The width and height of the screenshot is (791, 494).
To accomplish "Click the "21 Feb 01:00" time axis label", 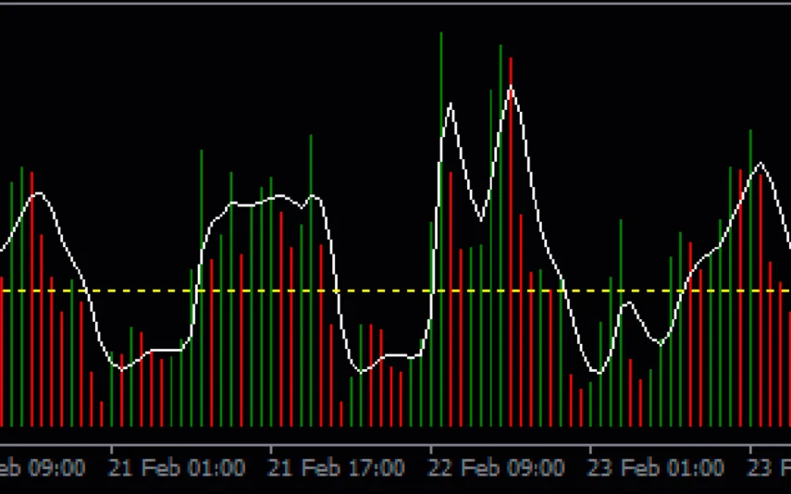I will 177,467.
